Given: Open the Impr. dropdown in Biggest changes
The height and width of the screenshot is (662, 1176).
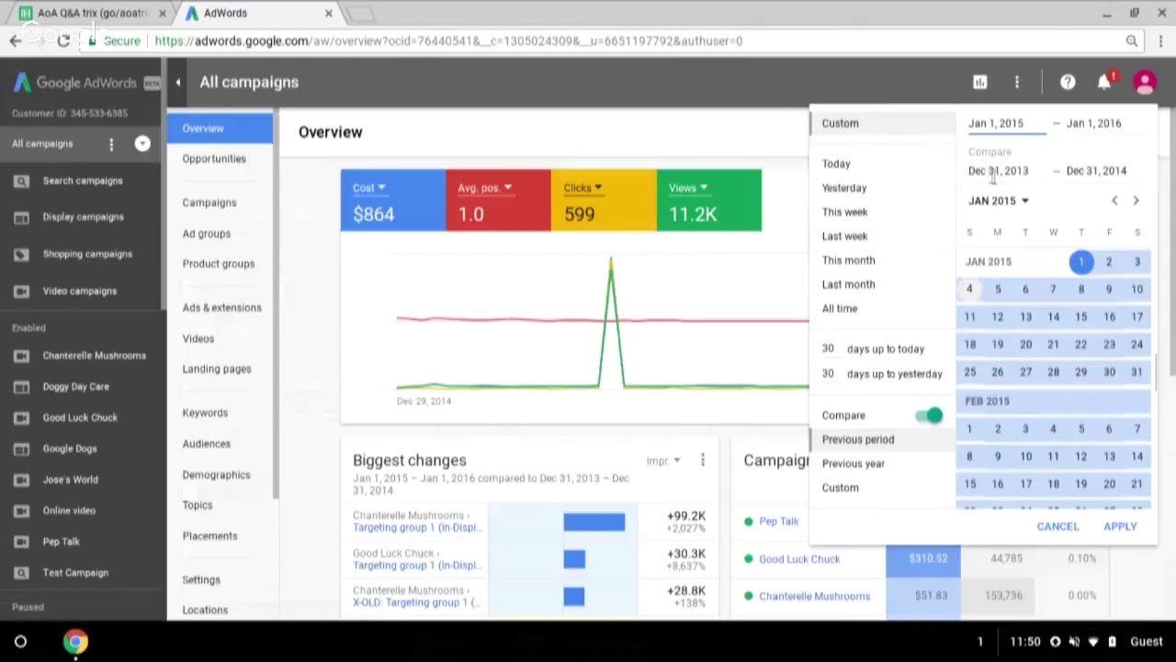Looking at the screenshot, I should click(x=663, y=461).
